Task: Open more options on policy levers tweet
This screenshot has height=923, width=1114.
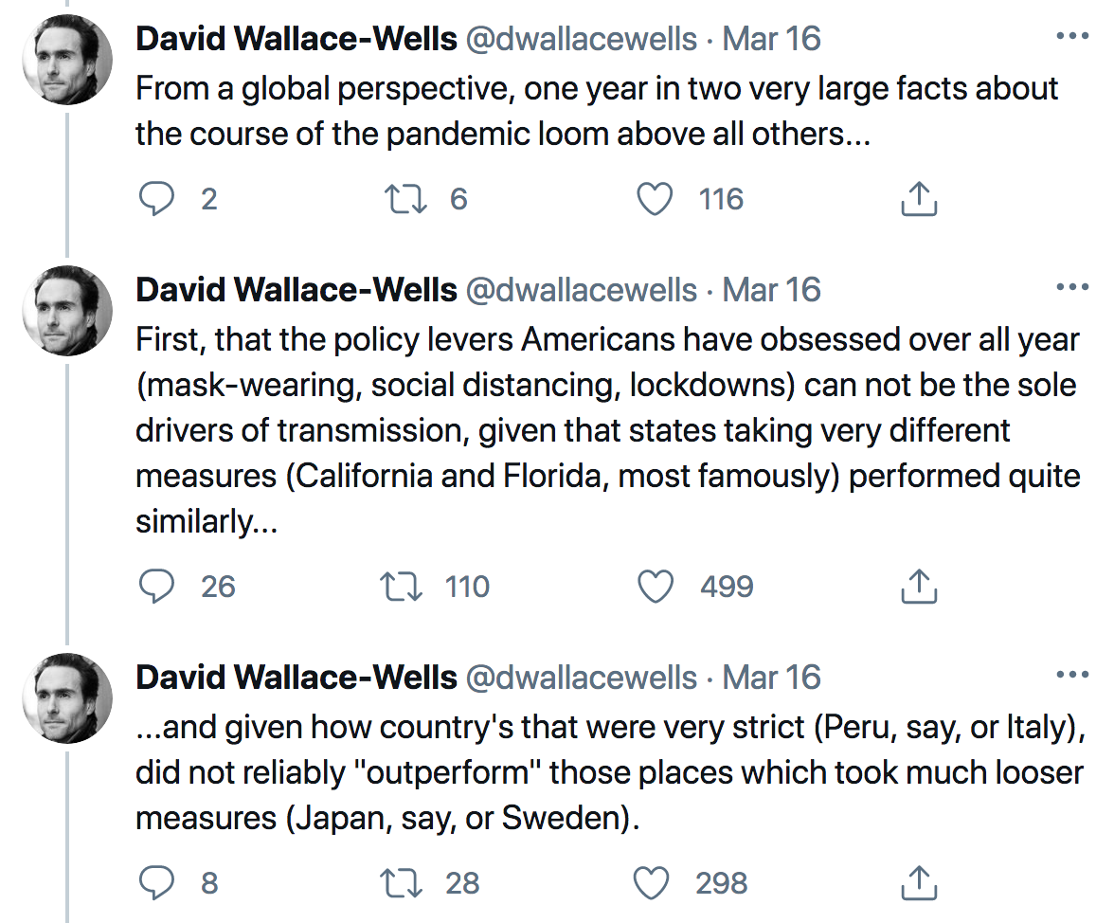Action: pos(1072,287)
